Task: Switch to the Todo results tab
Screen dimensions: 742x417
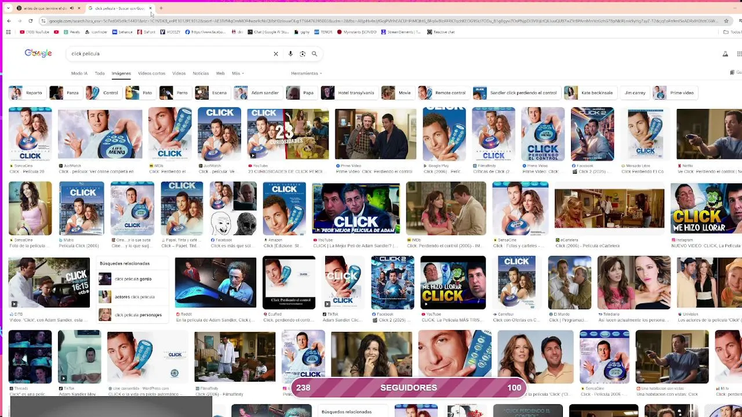Action: tap(100, 74)
